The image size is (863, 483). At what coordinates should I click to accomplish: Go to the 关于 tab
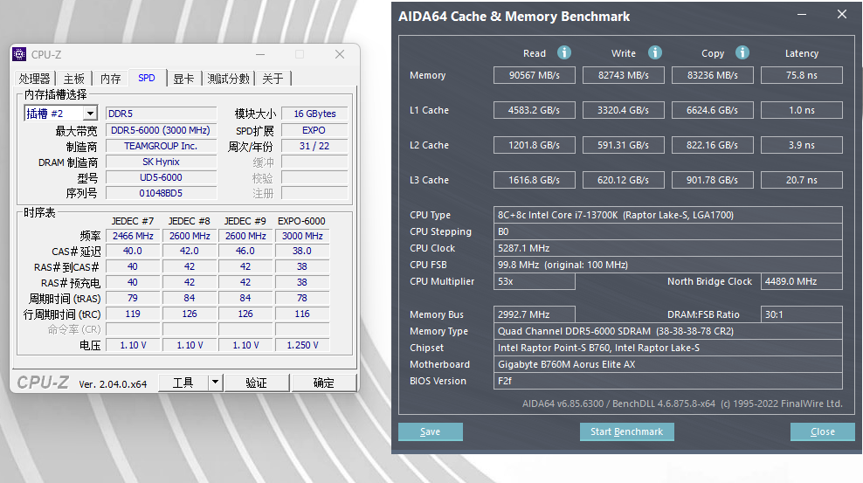(x=273, y=79)
